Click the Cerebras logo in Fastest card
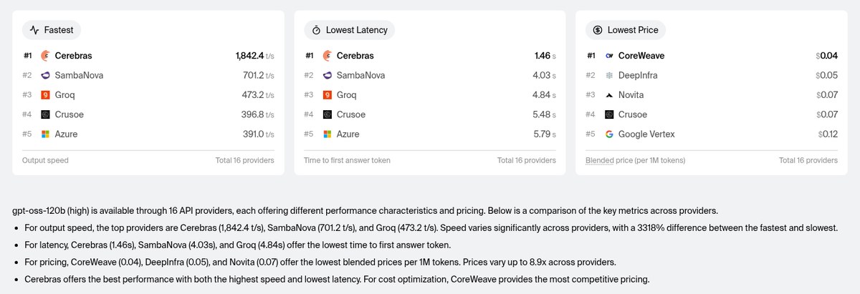Screen dimensions: 860x294 (x=45, y=56)
